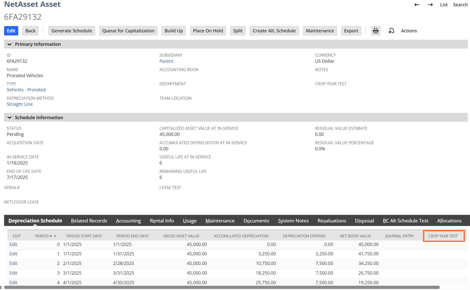Open the Usage tab
The image size is (470, 290).
[190, 221]
